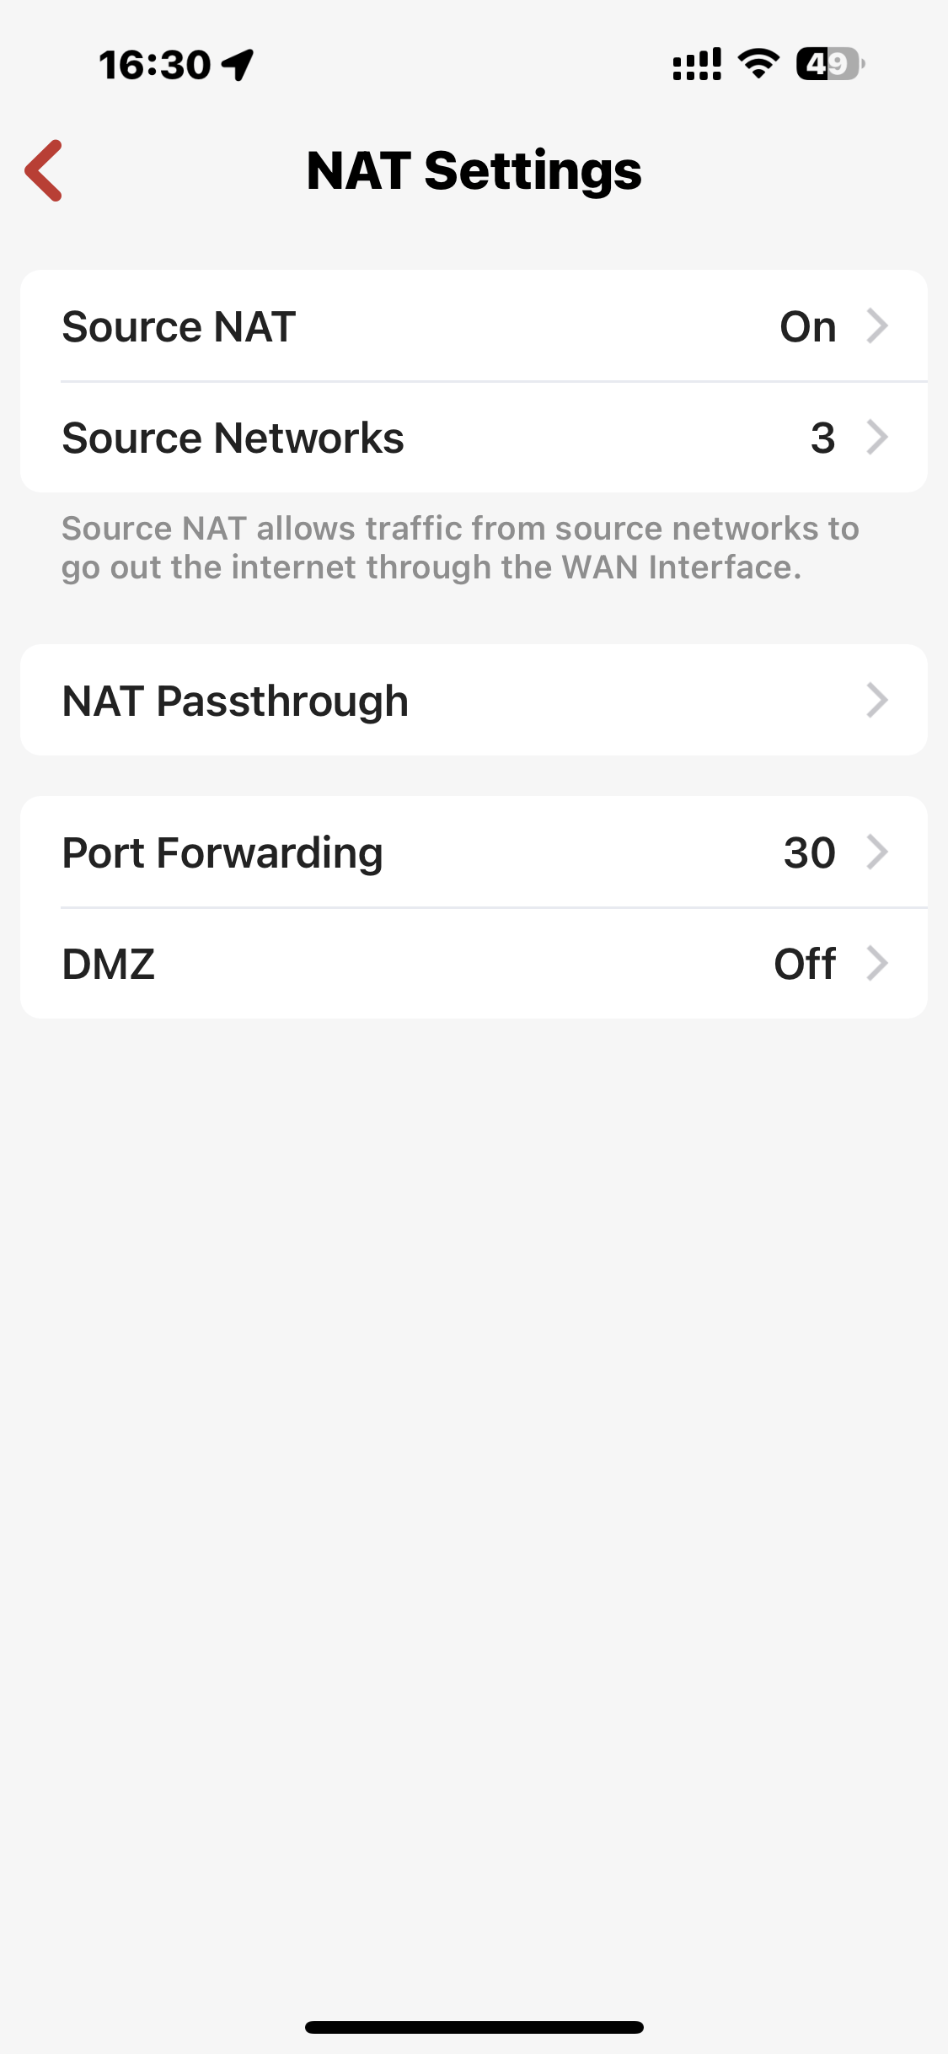Open the Source NAT label
The image size is (948, 2054).
pyautogui.click(x=179, y=326)
